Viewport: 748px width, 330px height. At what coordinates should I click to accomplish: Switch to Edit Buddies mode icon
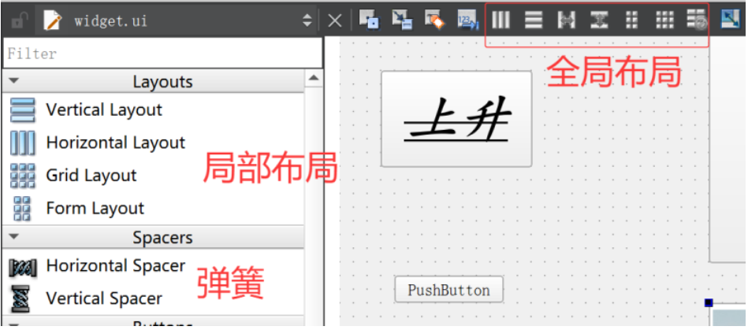point(434,20)
